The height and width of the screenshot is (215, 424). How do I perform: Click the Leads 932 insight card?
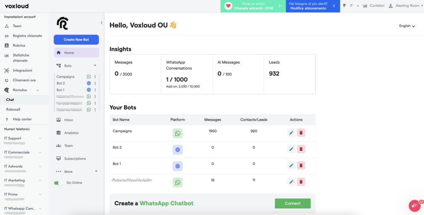(x=289, y=74)
